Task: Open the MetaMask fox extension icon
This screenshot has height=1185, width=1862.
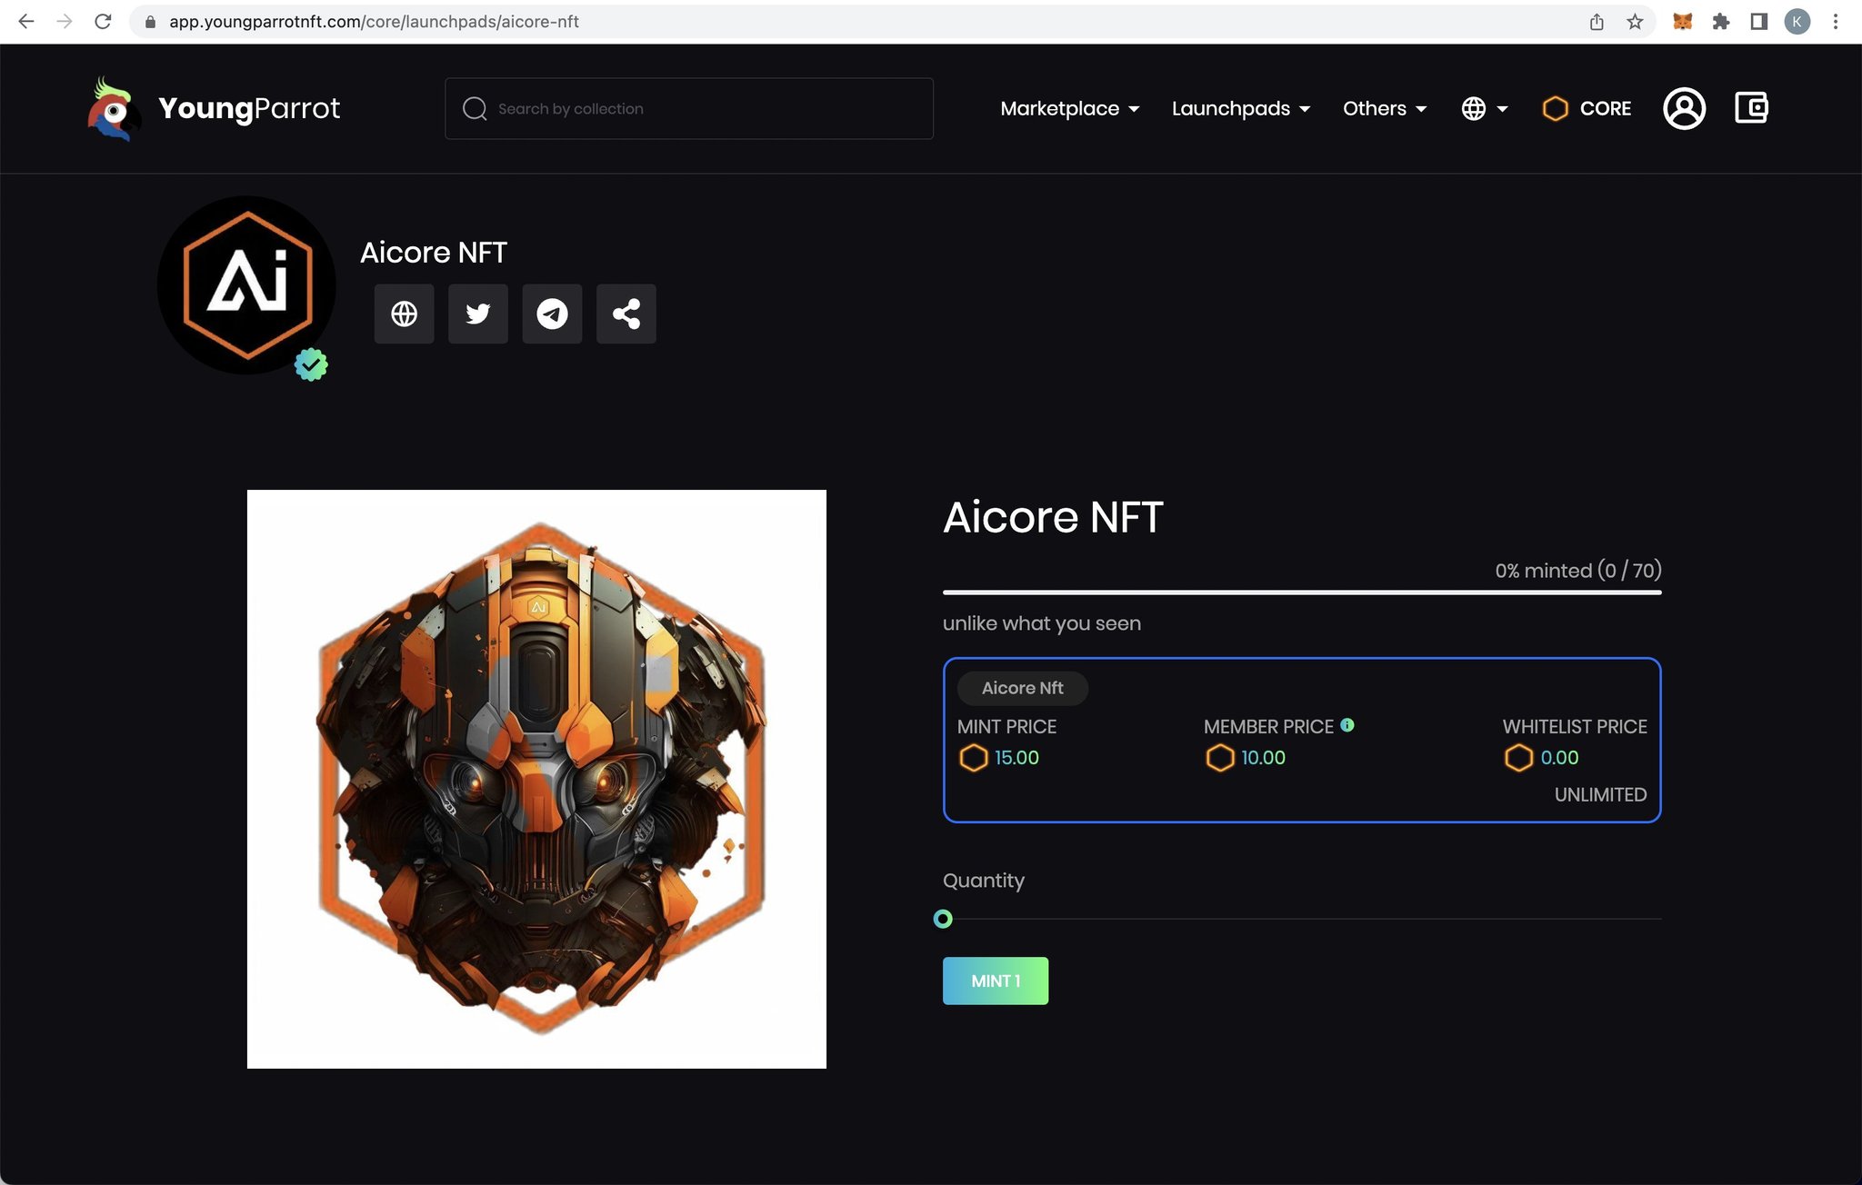Action: 1682,22
